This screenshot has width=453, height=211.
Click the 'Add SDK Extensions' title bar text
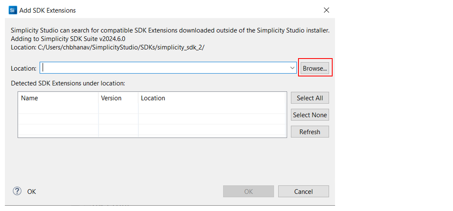coord(48,10)
